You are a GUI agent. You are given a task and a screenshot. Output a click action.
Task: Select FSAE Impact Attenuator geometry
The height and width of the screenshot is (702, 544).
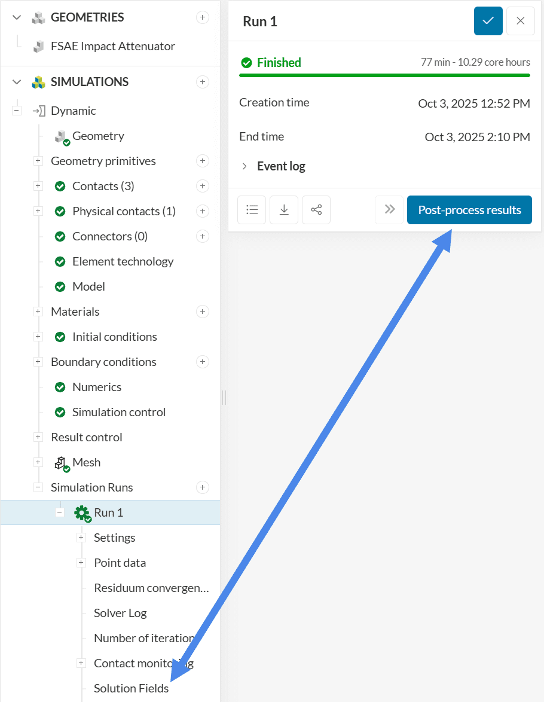pos(112,46)
